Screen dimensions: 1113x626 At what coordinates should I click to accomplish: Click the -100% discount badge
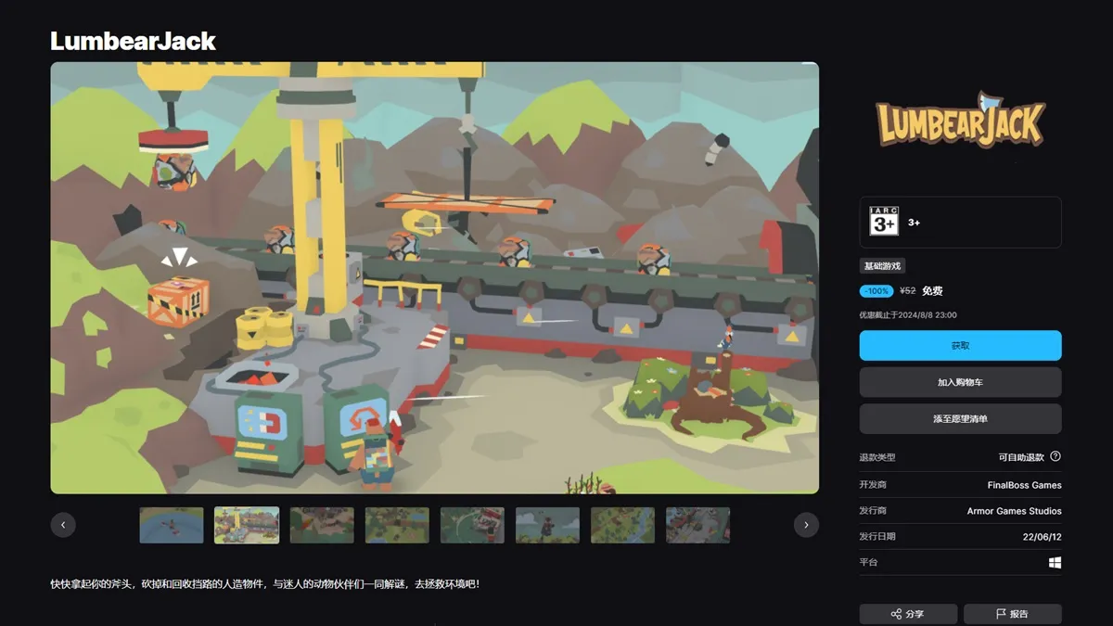876,291
